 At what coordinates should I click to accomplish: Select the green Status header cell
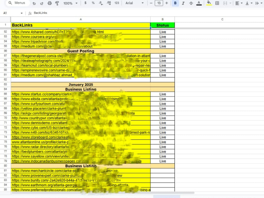(162, 25)
